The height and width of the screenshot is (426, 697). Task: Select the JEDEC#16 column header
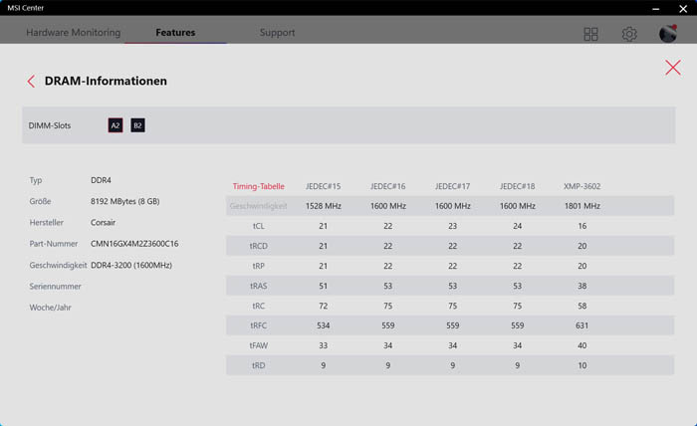point(387,186)
